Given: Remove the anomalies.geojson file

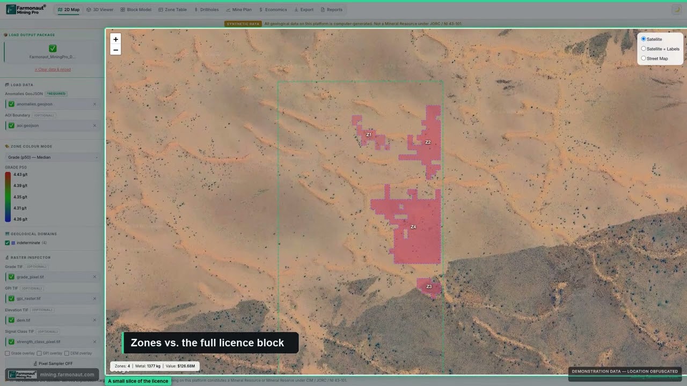Looking at the screenshot, I should click(x=95, y=104).
